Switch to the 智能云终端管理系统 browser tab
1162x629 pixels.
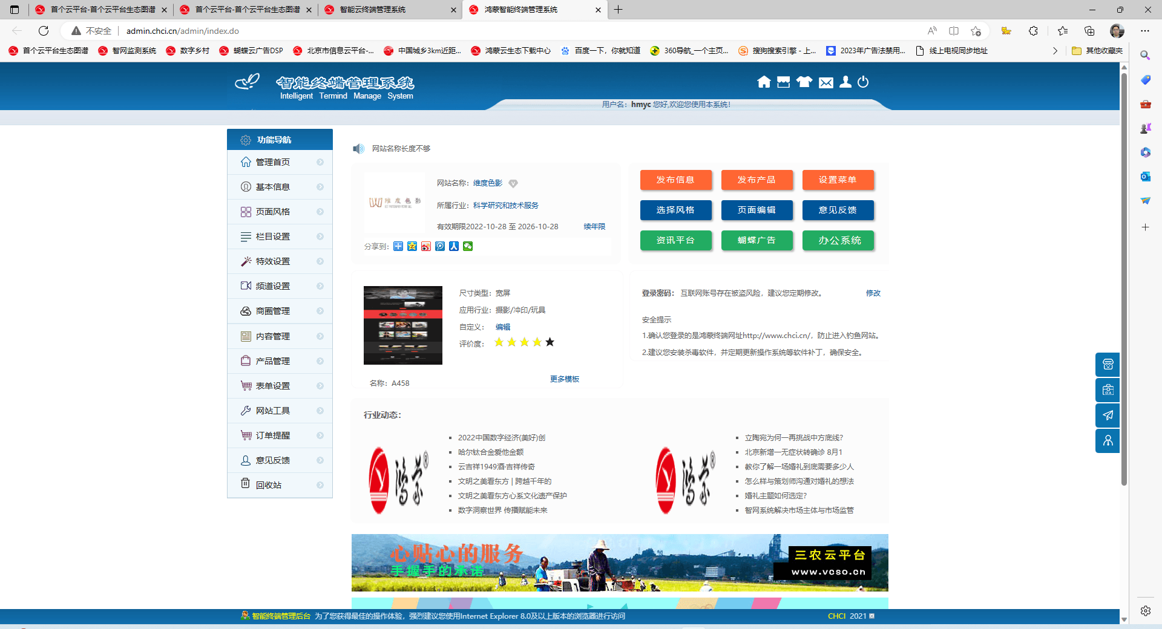tap(373, 10)
